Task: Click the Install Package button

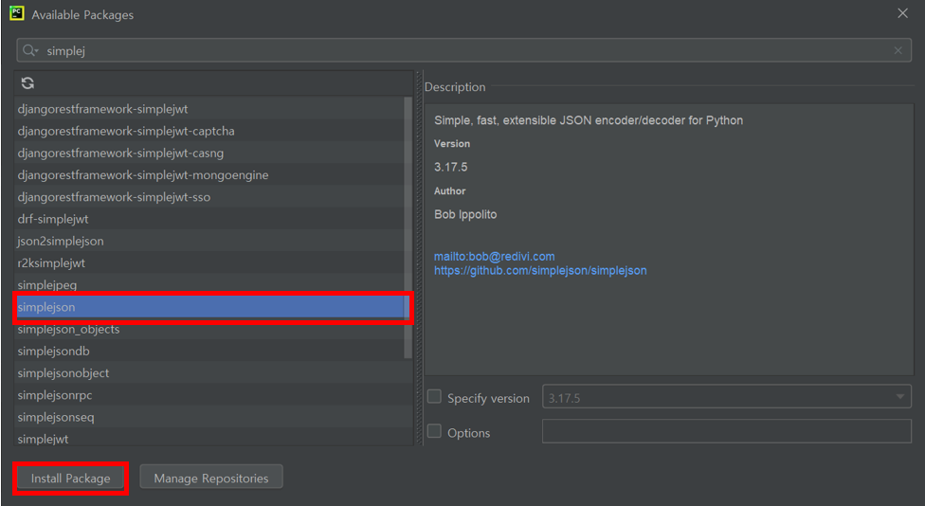Action: pos(71,479)
